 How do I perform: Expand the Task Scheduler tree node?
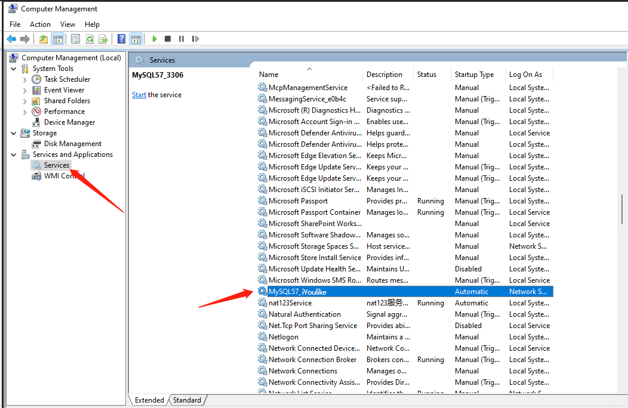pyautogui.click(x=24, y=79)
